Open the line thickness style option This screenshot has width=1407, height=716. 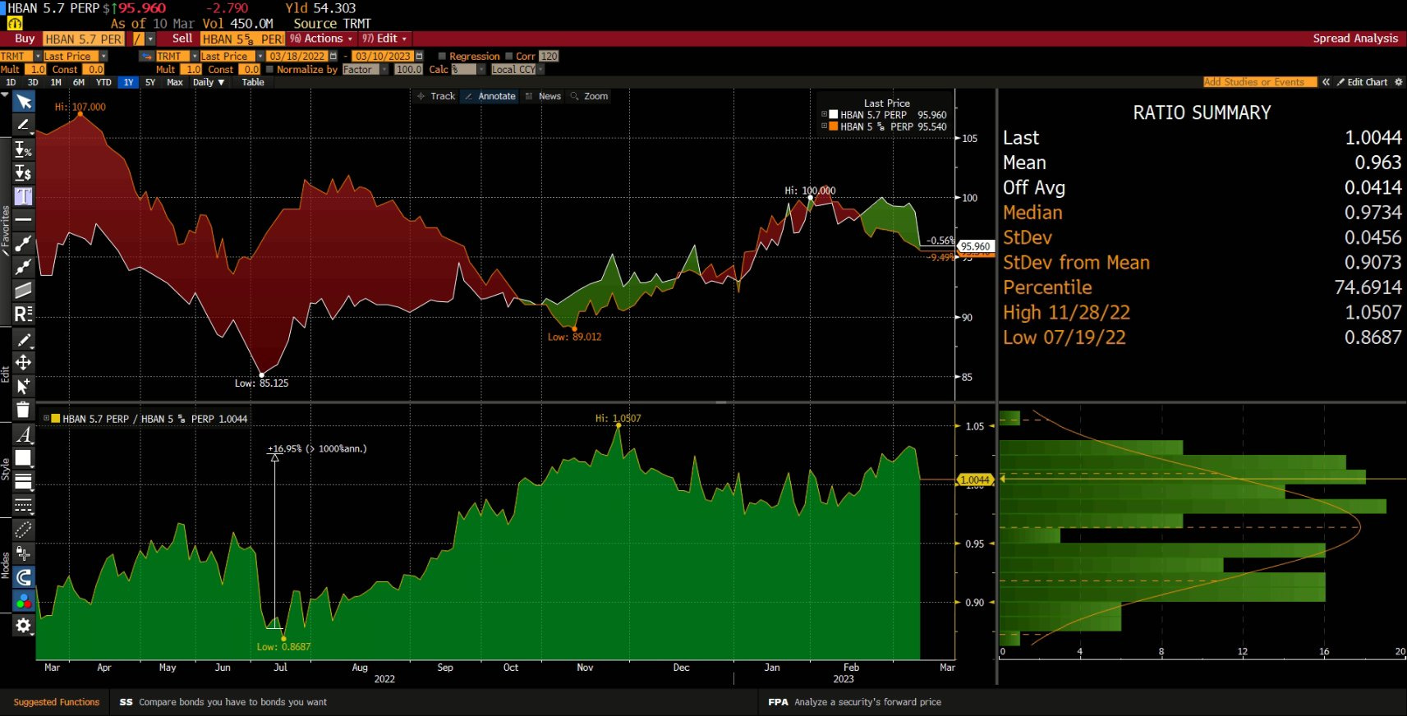[x=23, y=481]
